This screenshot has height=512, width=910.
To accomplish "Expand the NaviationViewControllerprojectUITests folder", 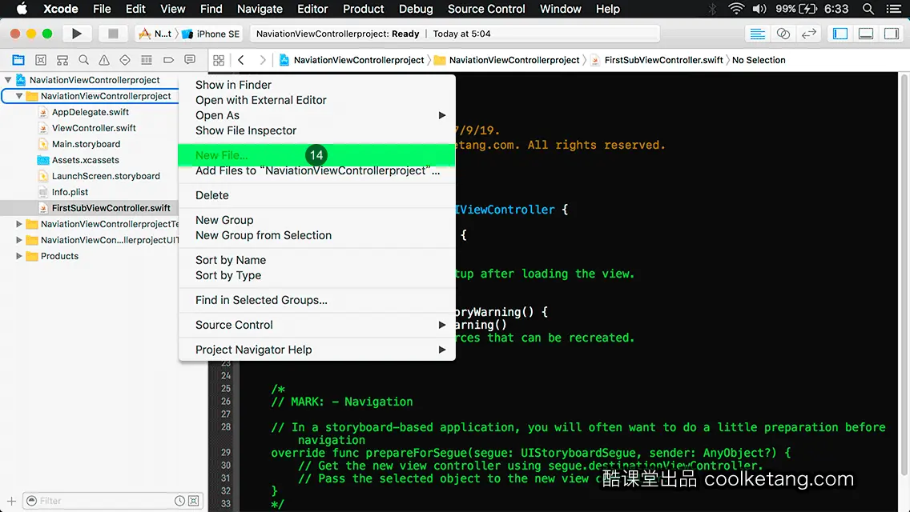I will 19,240.
